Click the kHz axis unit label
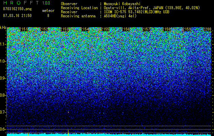 tap(3, 28)
